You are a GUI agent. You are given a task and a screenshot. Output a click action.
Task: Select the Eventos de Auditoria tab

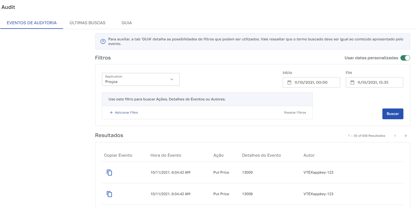(x=32, y=23)
